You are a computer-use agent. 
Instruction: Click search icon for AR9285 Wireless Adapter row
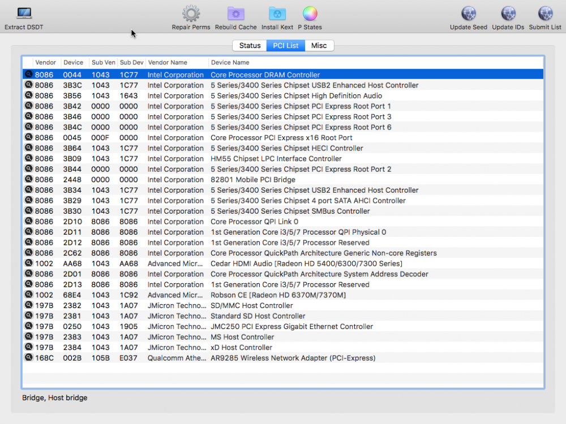pos(28,357)
